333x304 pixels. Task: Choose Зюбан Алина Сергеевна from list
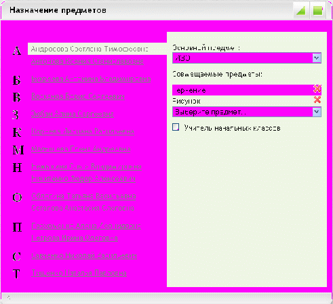pos(73,114)
